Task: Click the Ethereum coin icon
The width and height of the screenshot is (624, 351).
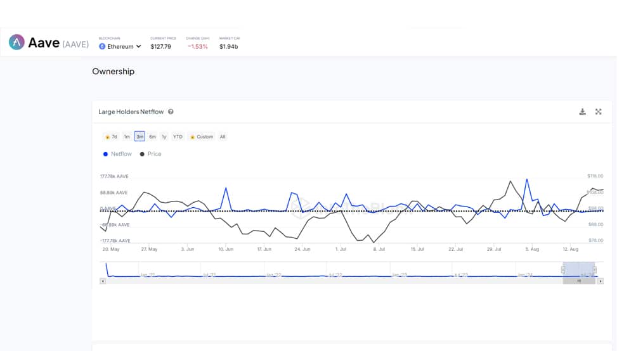Action: click(102, 46)
